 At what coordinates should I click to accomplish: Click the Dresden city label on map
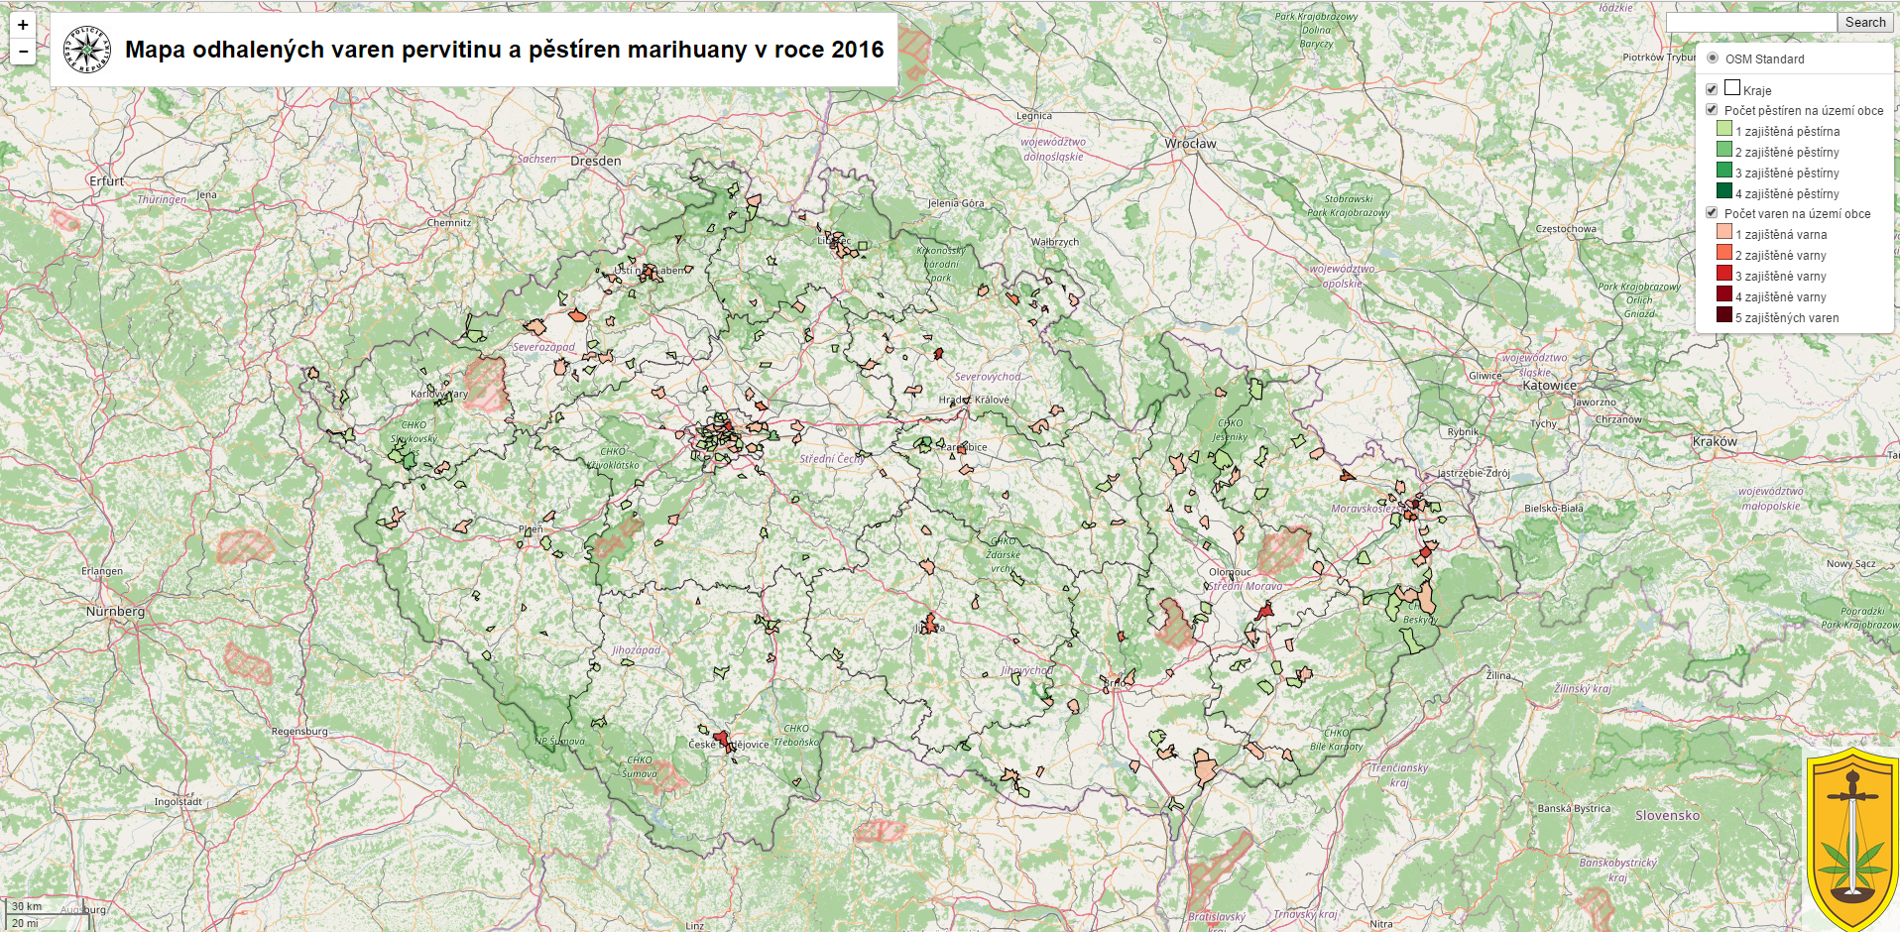(x=595, y=161)
